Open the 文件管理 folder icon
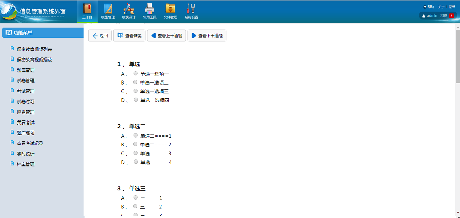Viewport: 460px width, 218px height. click(170, 9)
